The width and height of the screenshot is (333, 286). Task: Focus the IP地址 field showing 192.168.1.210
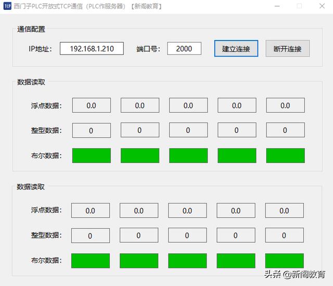pos(92,48)
